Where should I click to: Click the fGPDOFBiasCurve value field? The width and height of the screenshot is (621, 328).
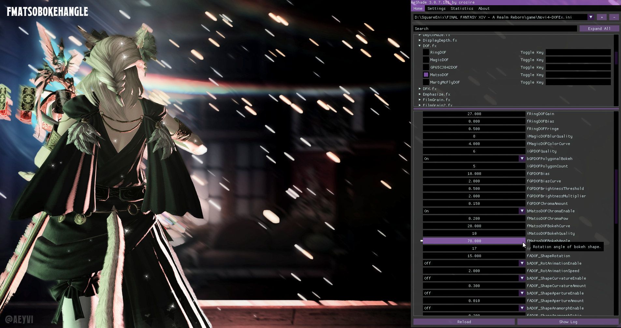pos(474,181)
